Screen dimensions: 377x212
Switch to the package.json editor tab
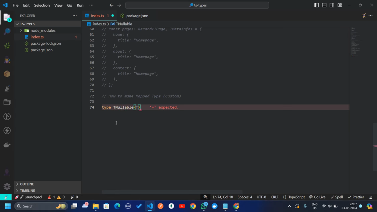point(135,16)
